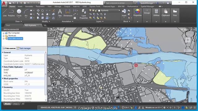The width and height of the screenshot is (198, 111).
Task: Click the Print icon in quick access toolbar
Action: pos(25,3)
